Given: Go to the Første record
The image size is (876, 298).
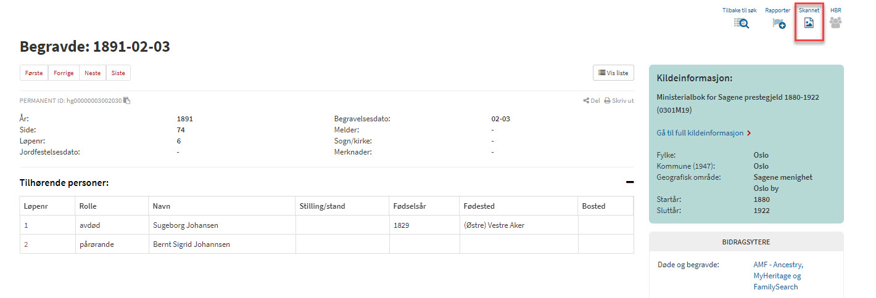Looking at the screenshot, I should [34, 73].
